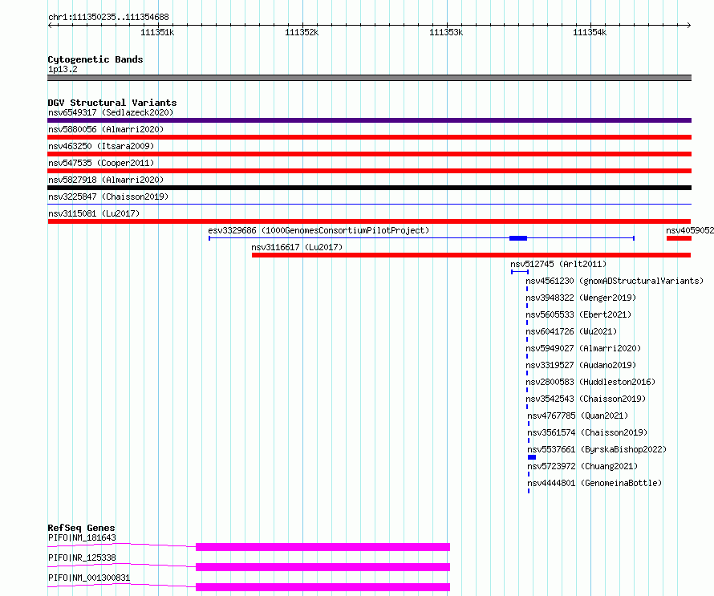Open the nsv3319527 (Audano2019) label
Screen dimensions: 714x596
(581, 365)
